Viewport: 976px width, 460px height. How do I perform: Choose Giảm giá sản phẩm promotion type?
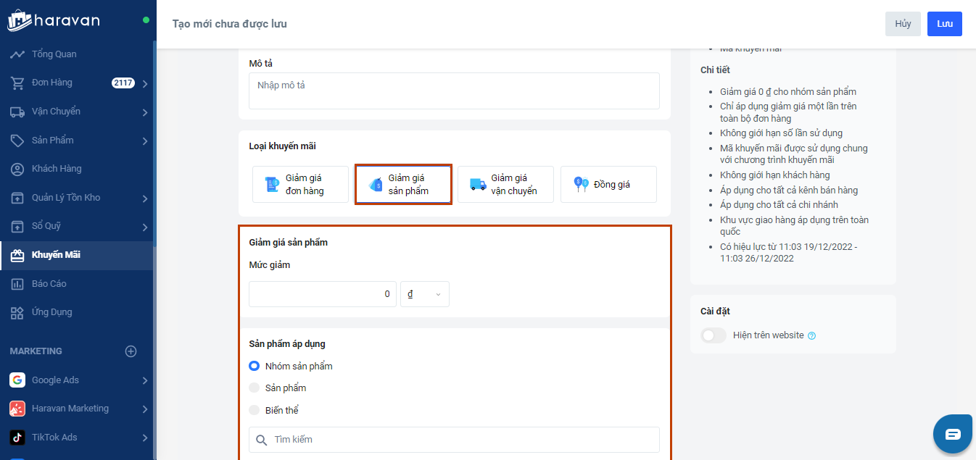tap(403, 185)
